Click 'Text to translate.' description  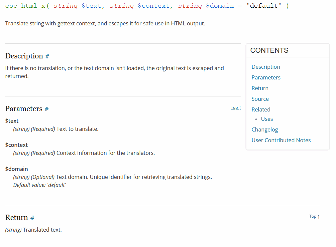(77, 129)
